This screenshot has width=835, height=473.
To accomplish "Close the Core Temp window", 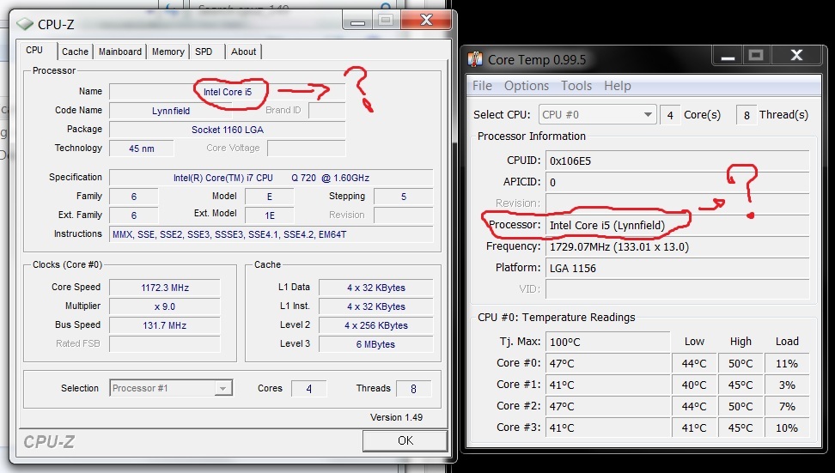I will coord(796,56).
